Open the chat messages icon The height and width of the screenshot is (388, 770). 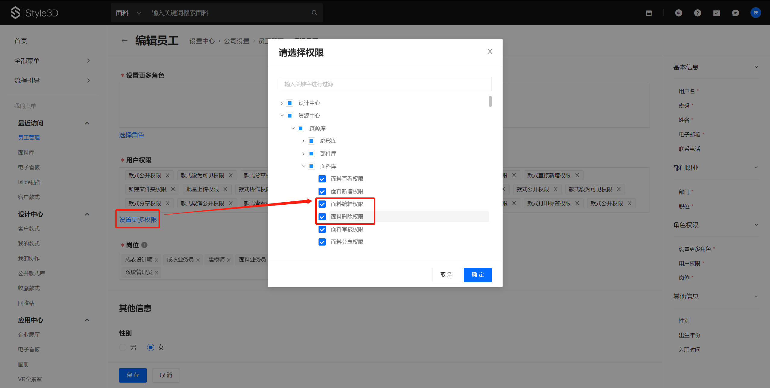735,13
